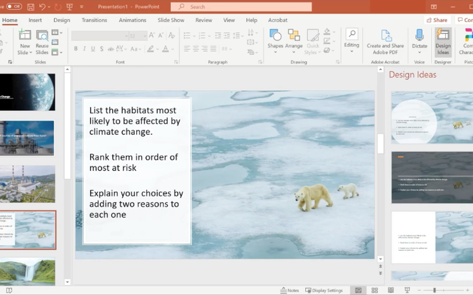Switch to the Insert tab

click(x=35, y=20)
